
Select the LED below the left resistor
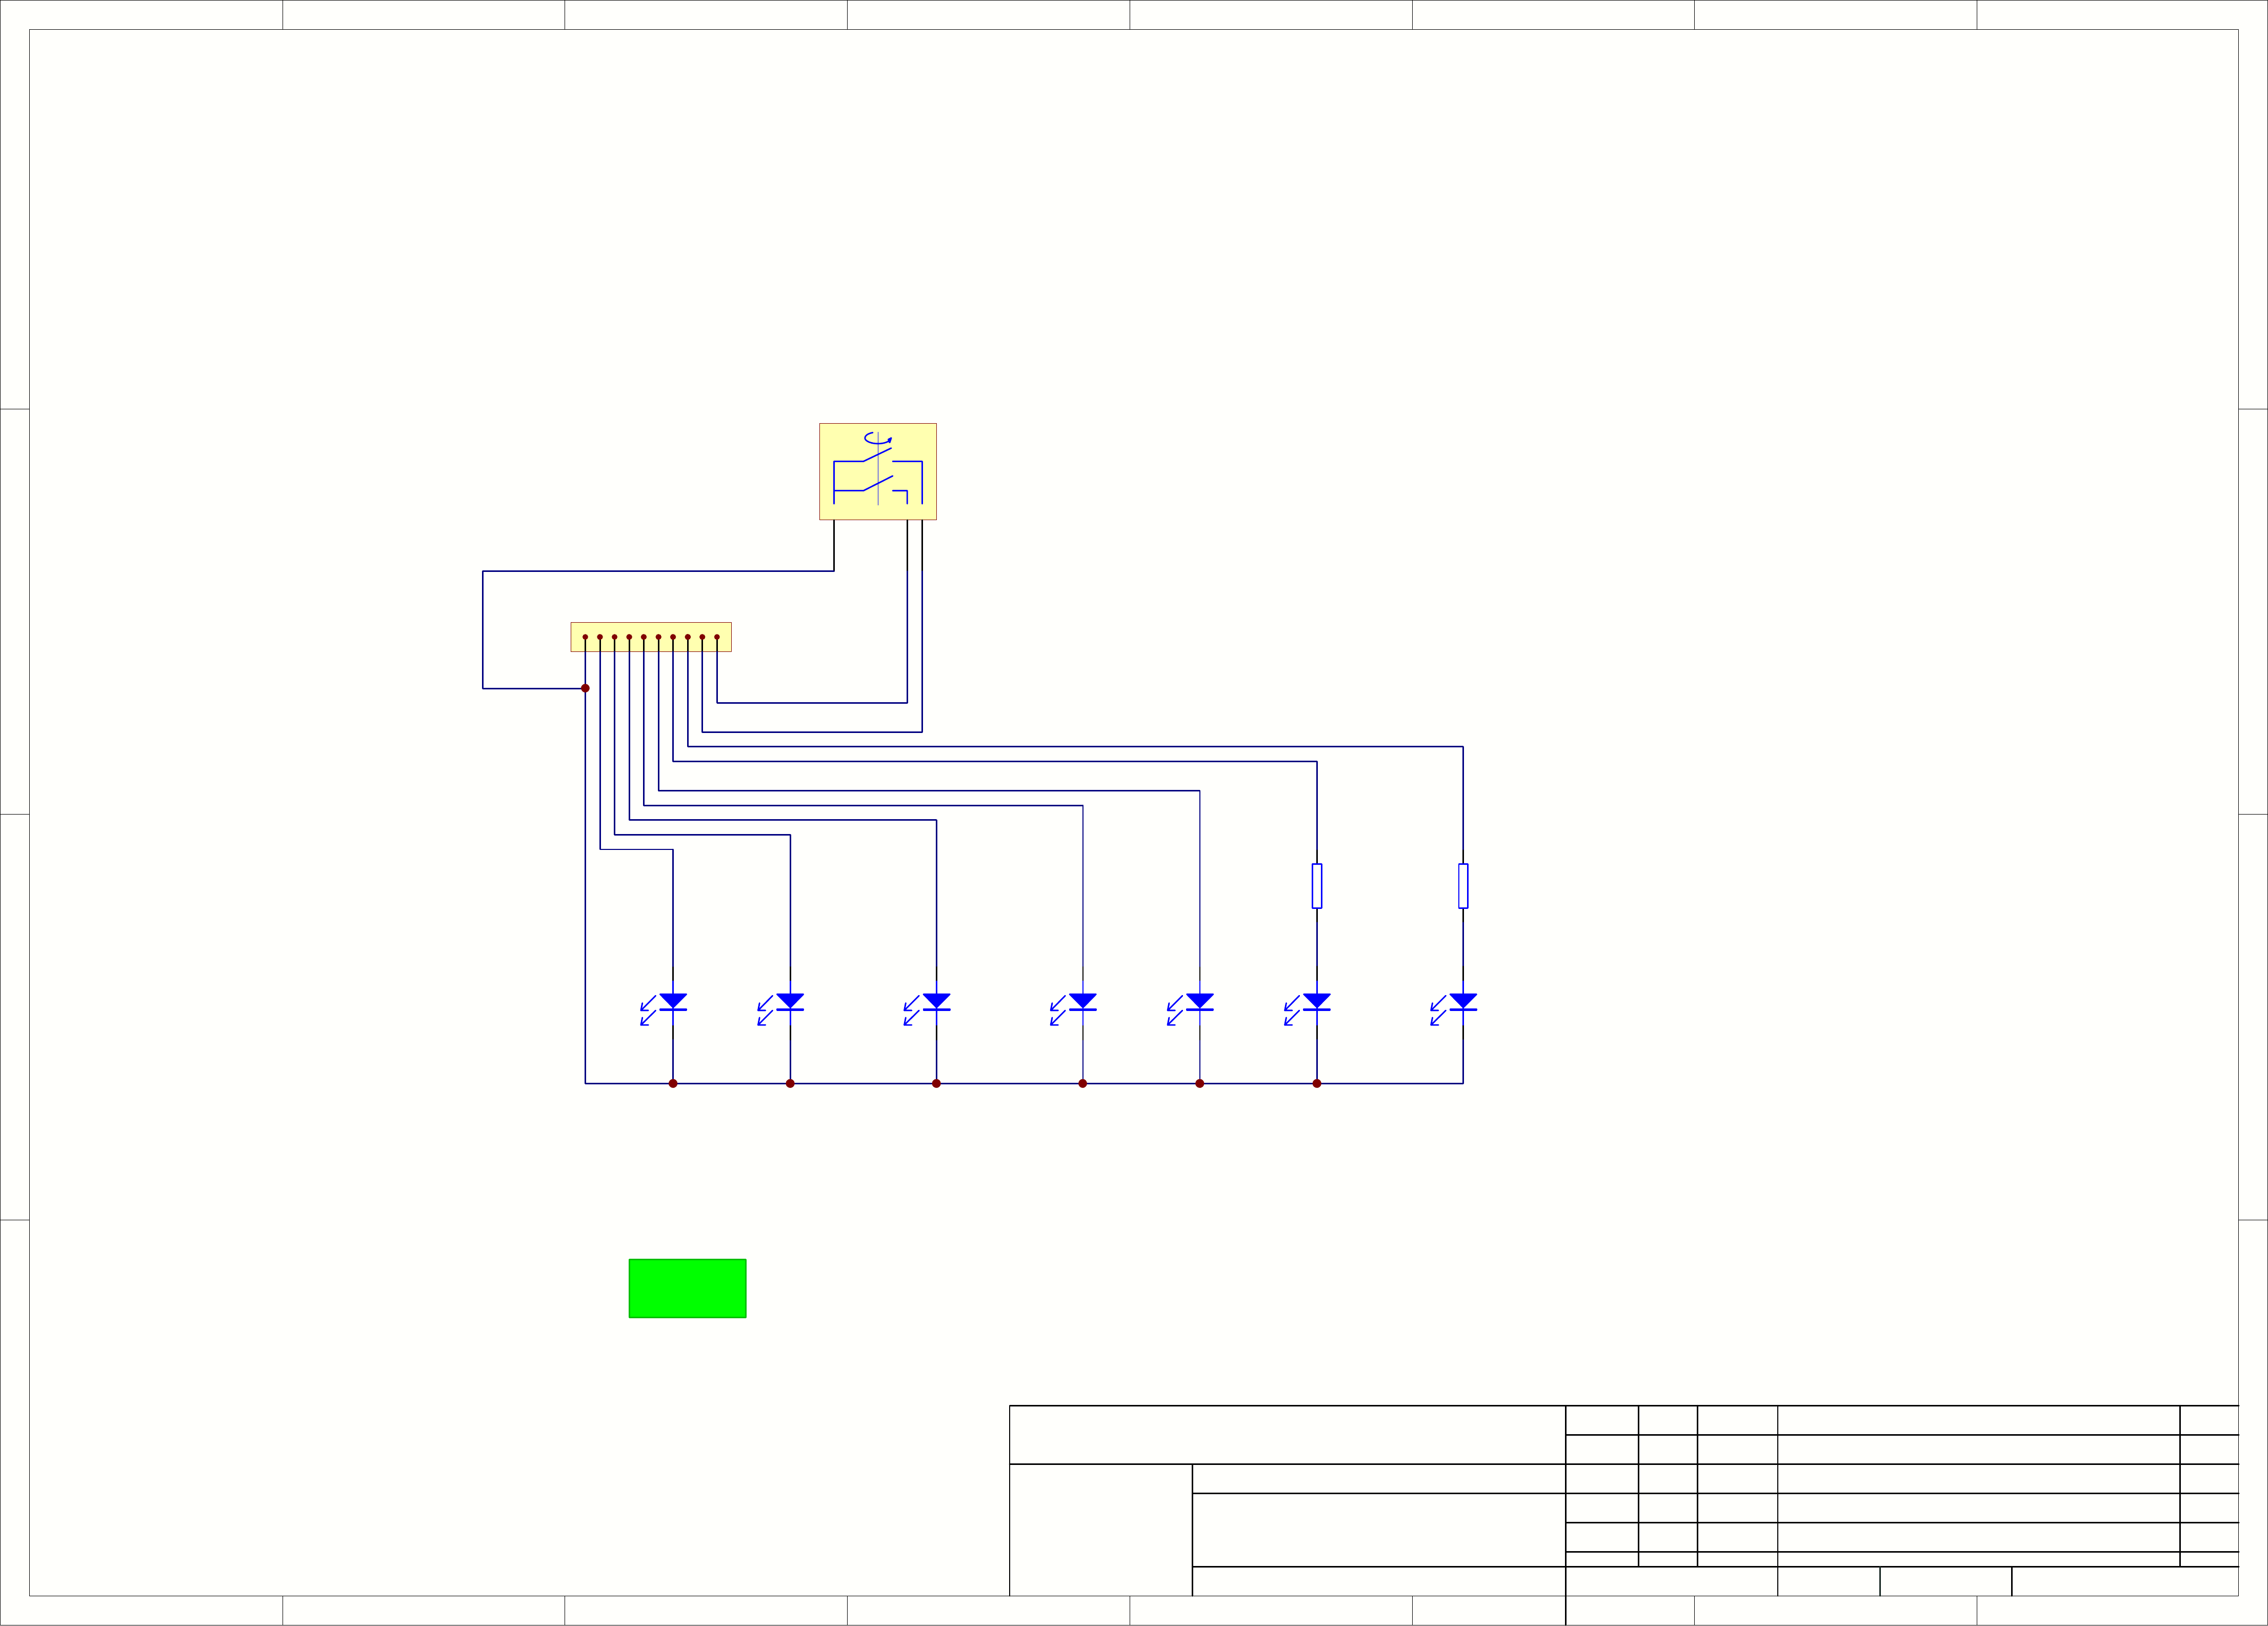1316,1002
